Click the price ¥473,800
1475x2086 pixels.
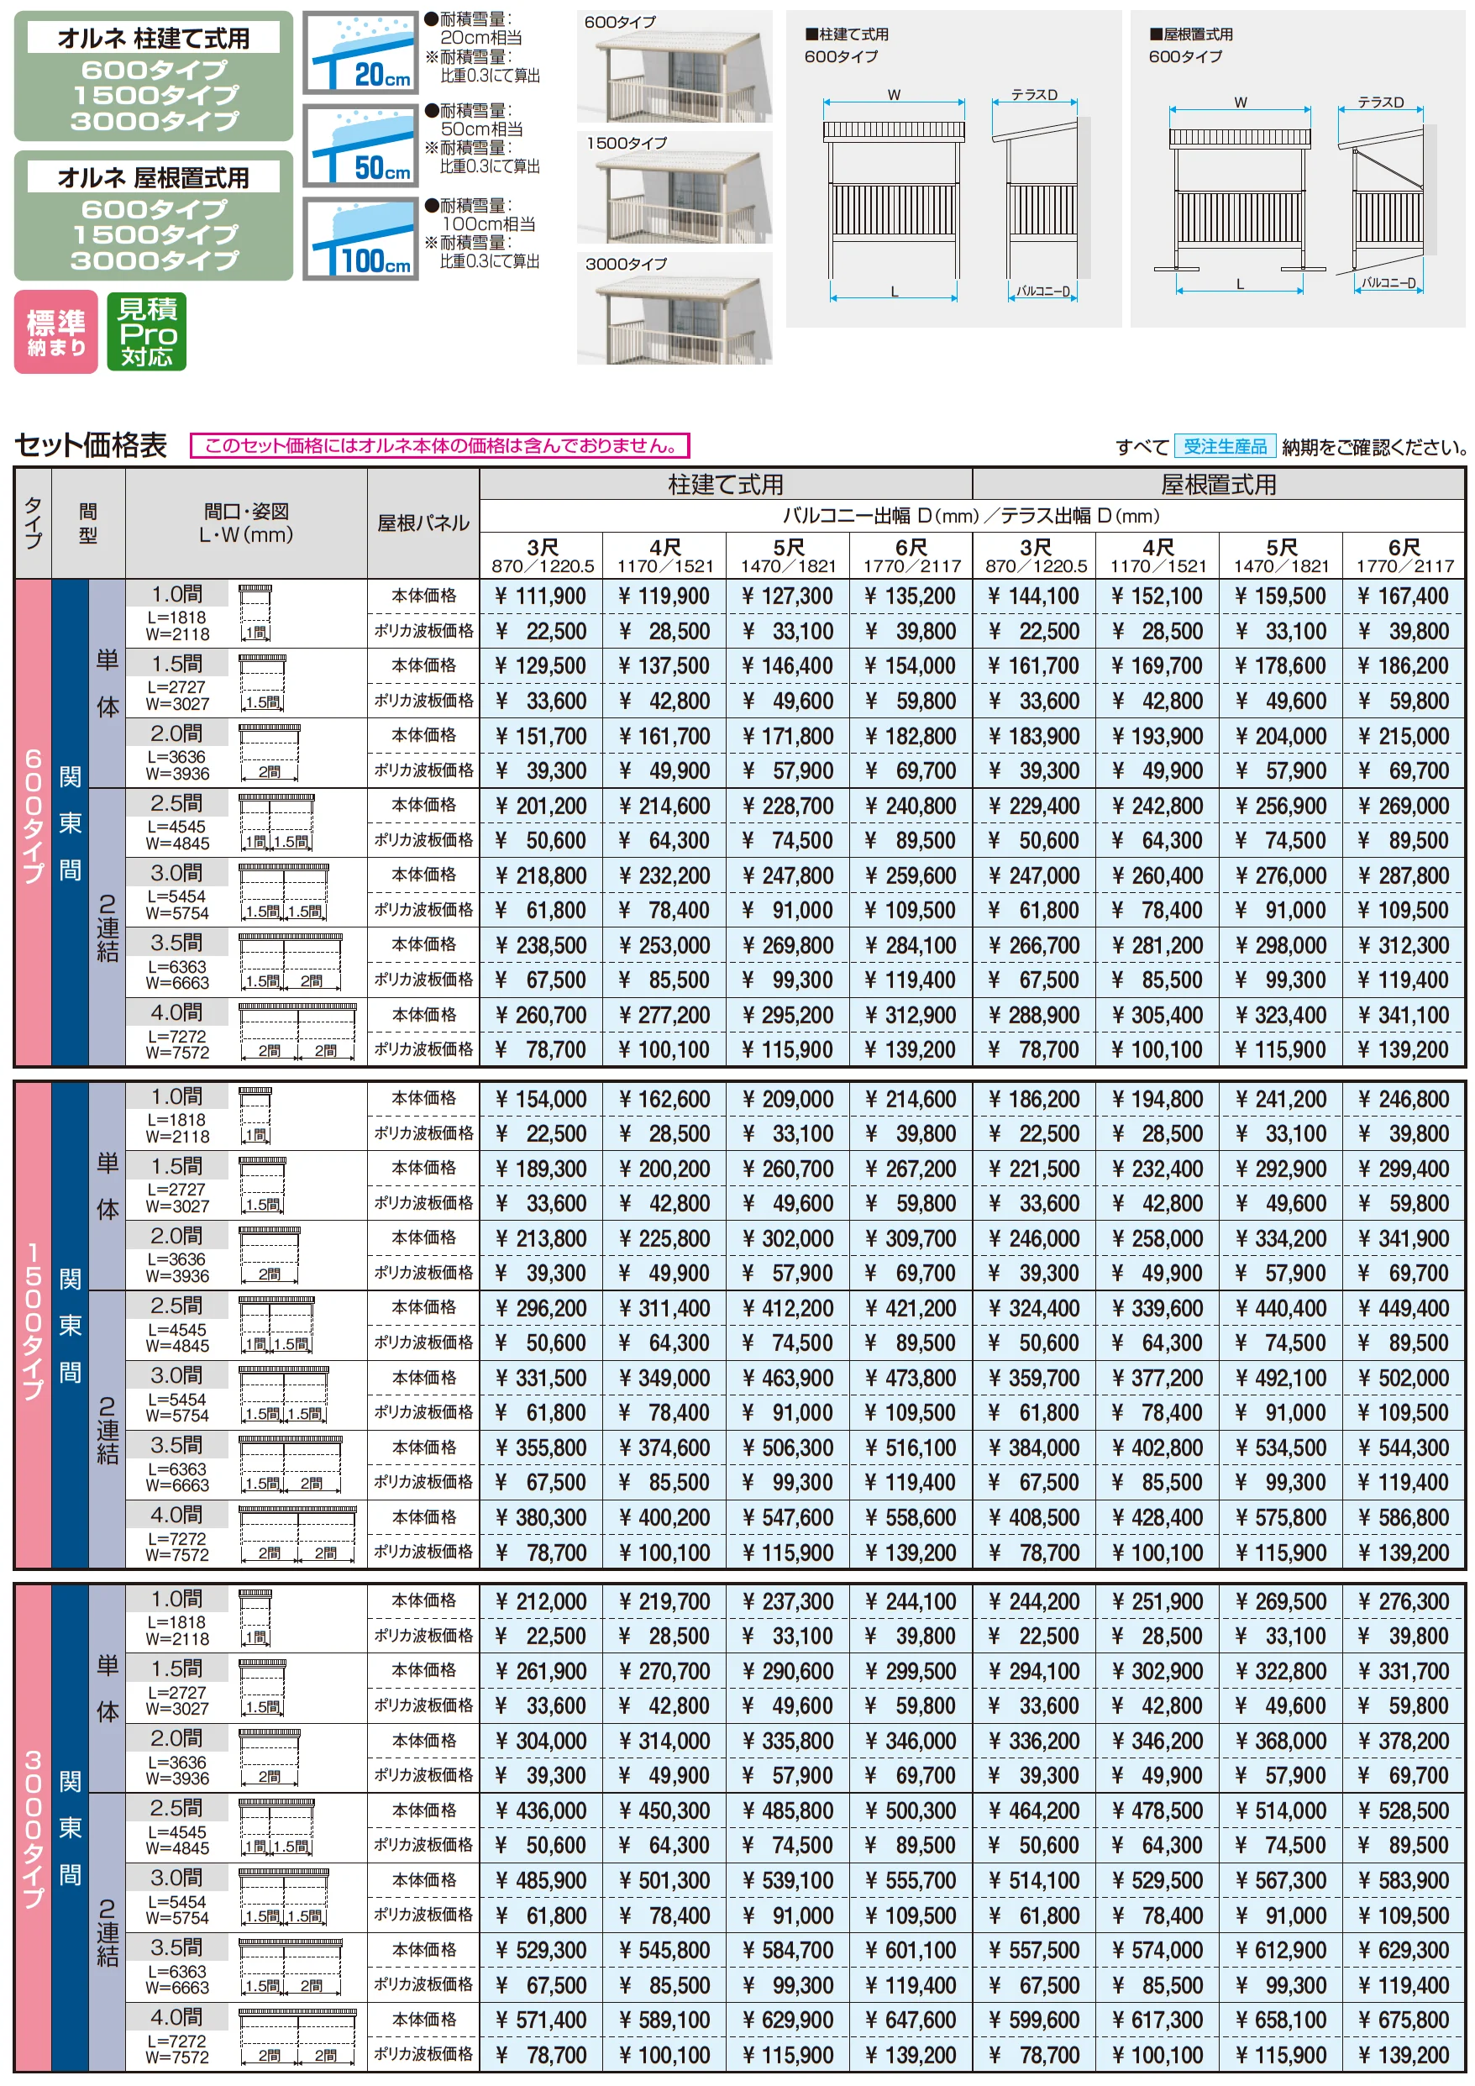click(910, 1379)
